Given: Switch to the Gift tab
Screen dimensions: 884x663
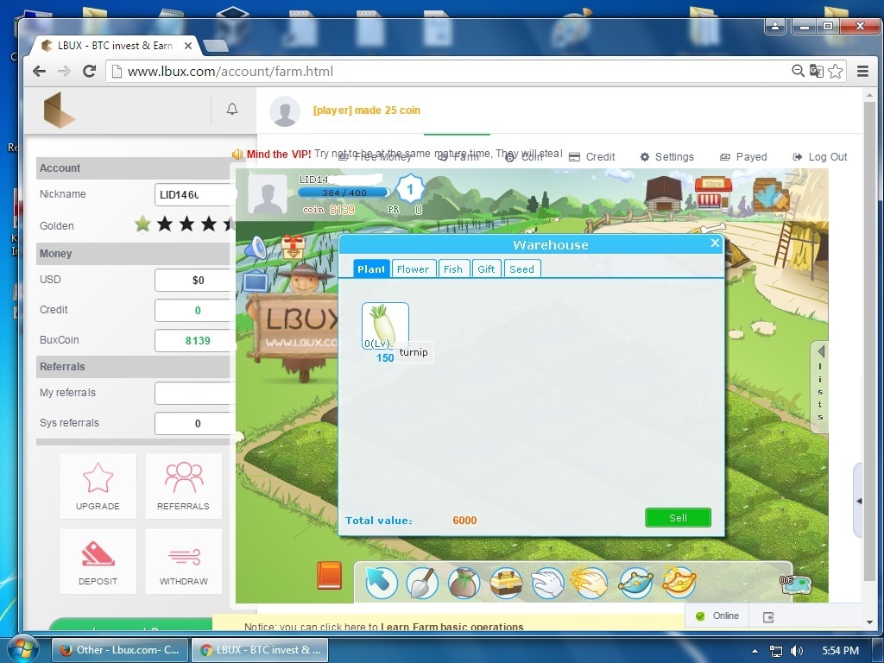Looking at the screenshot, I should point(486,269).
